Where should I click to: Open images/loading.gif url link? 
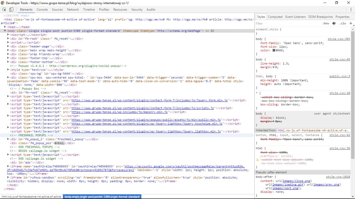288,184
